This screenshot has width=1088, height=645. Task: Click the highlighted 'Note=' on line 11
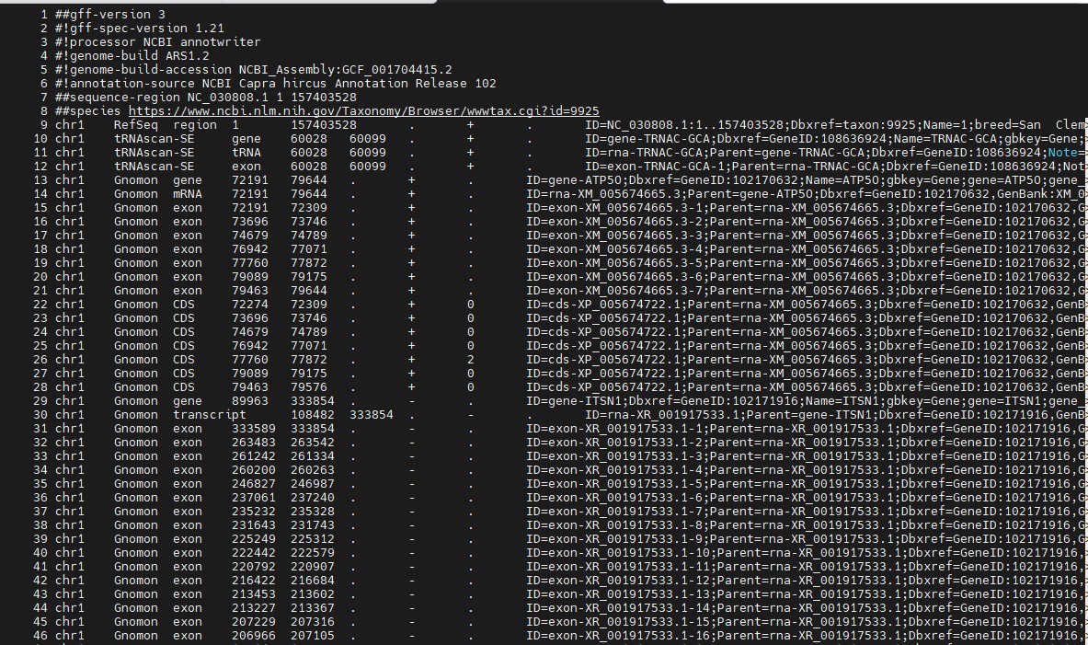point(1066,153)
